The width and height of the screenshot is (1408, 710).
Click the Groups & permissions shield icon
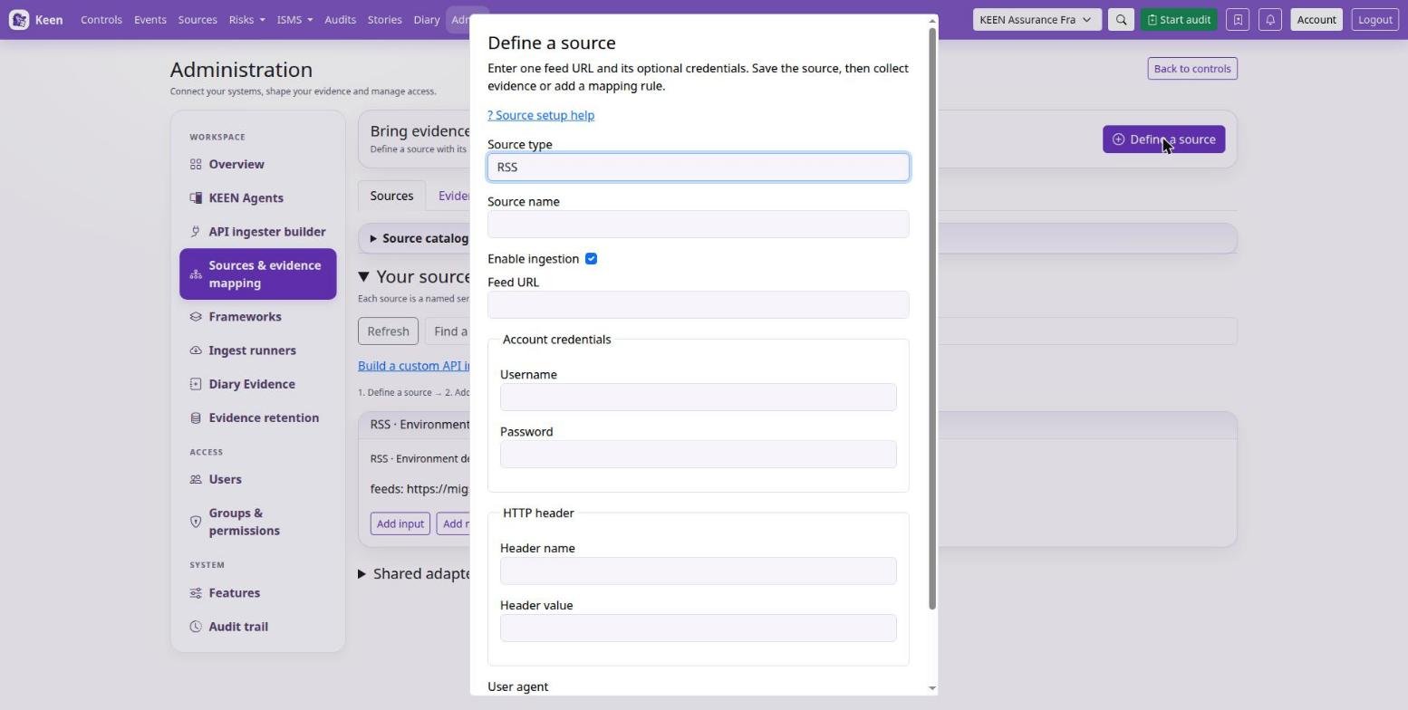click(x=196, y=522)
